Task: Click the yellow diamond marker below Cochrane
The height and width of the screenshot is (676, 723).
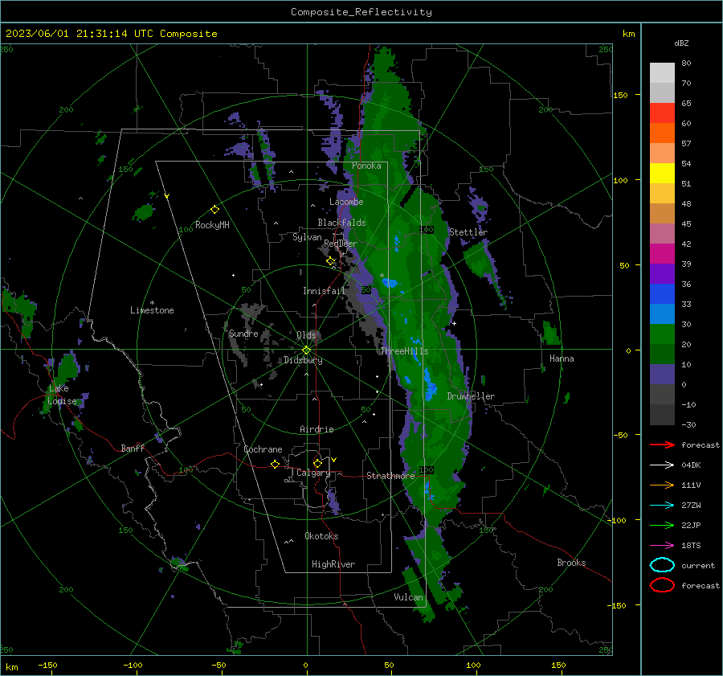Action: [275, 464]
